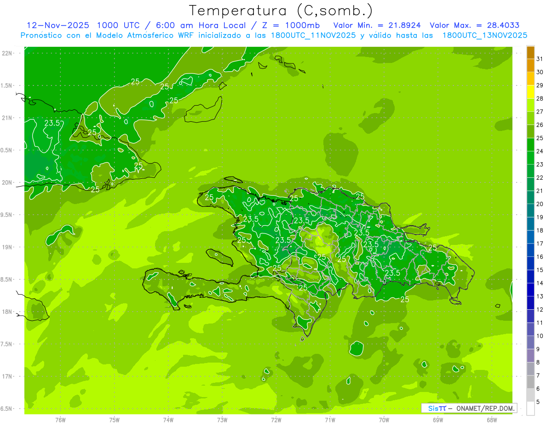Click the '28' value on the color scale
Screen dimensions: 552x426
coord(540,98)
